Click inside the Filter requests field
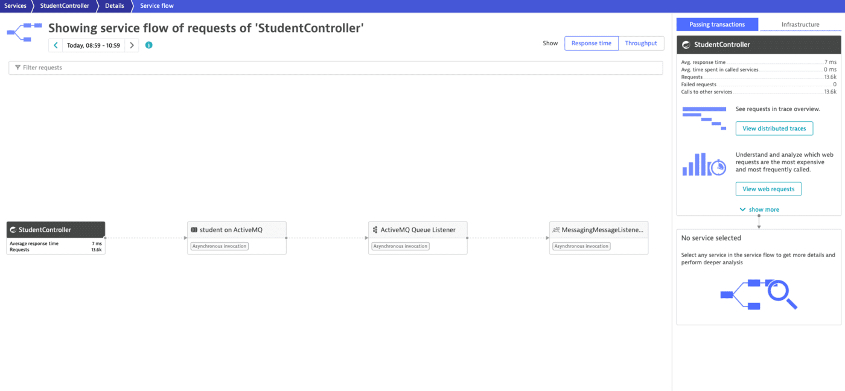The width and height of the screenshot is (845, 391). pyautogui.click(x=181, y=67)
